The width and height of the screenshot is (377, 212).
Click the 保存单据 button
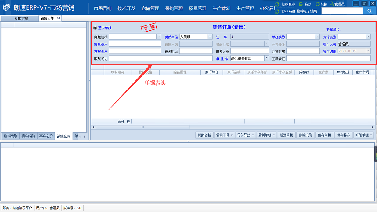pos(324,135)
